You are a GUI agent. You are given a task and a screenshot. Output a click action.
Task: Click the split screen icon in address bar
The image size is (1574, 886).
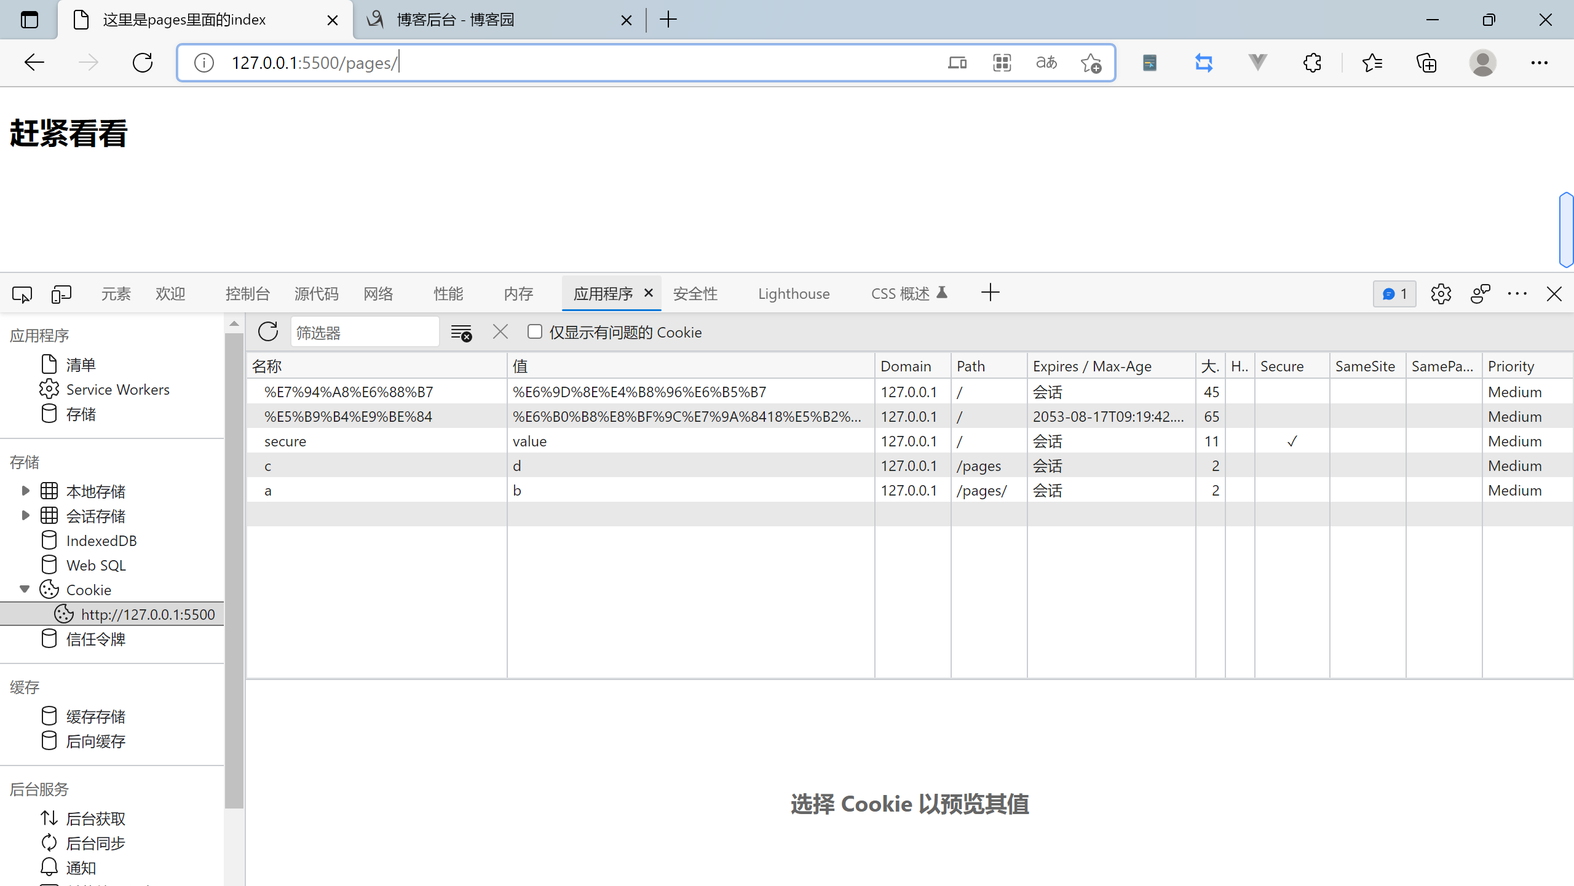point(957,62)
